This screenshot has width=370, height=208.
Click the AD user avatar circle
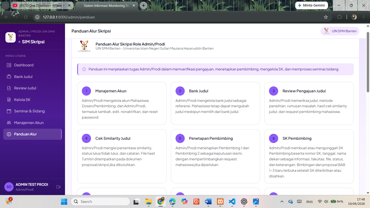pyautogui.click(x=9, y=187)
